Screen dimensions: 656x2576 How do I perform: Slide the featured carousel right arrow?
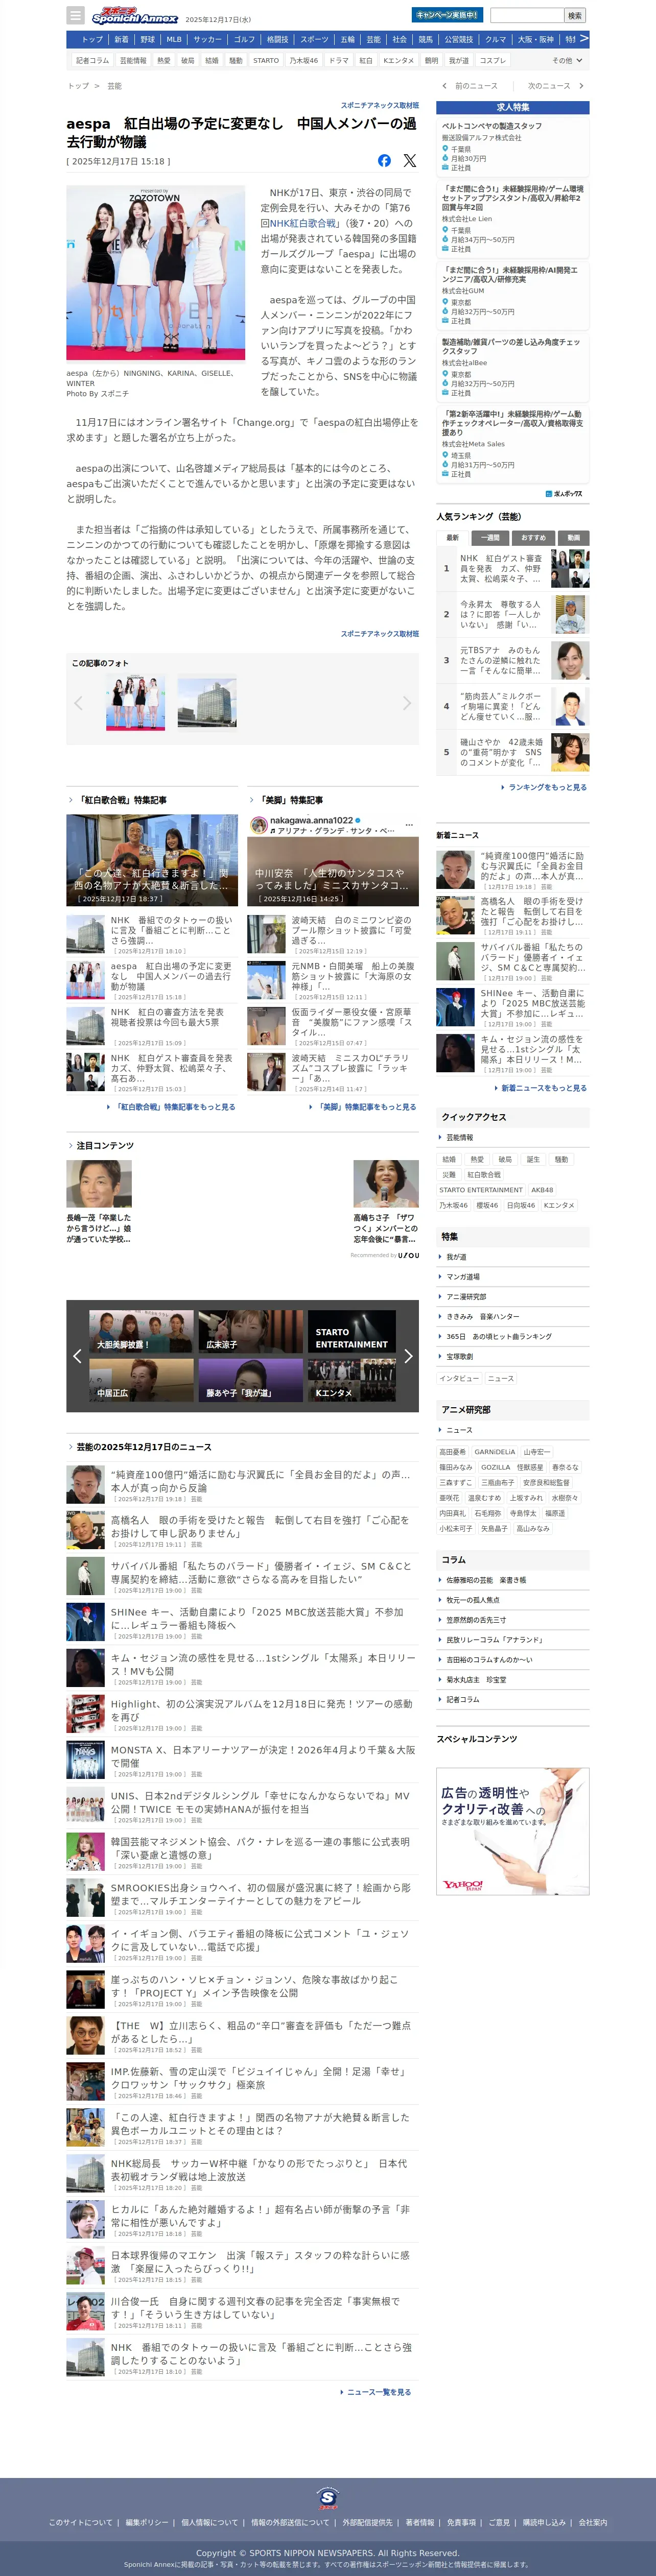coord(408,1356)
